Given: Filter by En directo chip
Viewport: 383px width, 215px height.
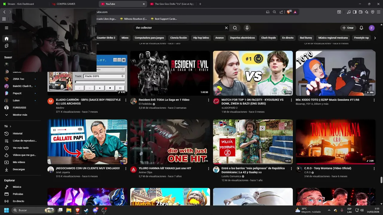Looking at the screenshot, I should (288, 38).
